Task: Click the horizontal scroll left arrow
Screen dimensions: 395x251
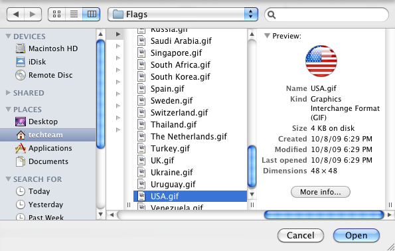Action: click(112, 215)
